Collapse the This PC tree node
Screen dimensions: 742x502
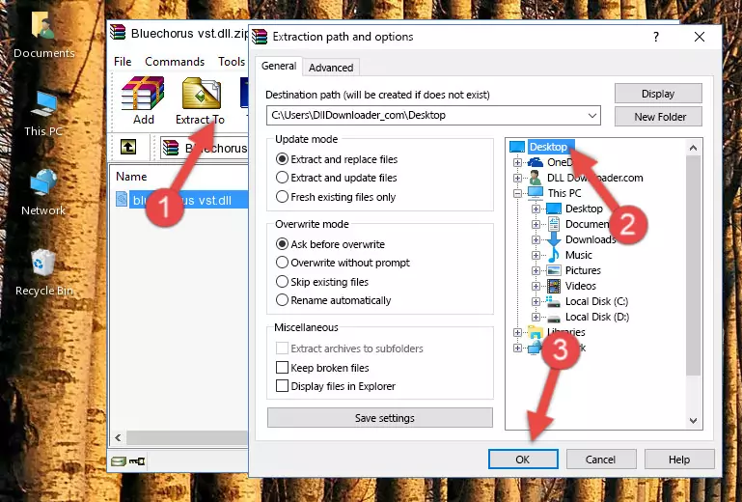tap(518, 193)
